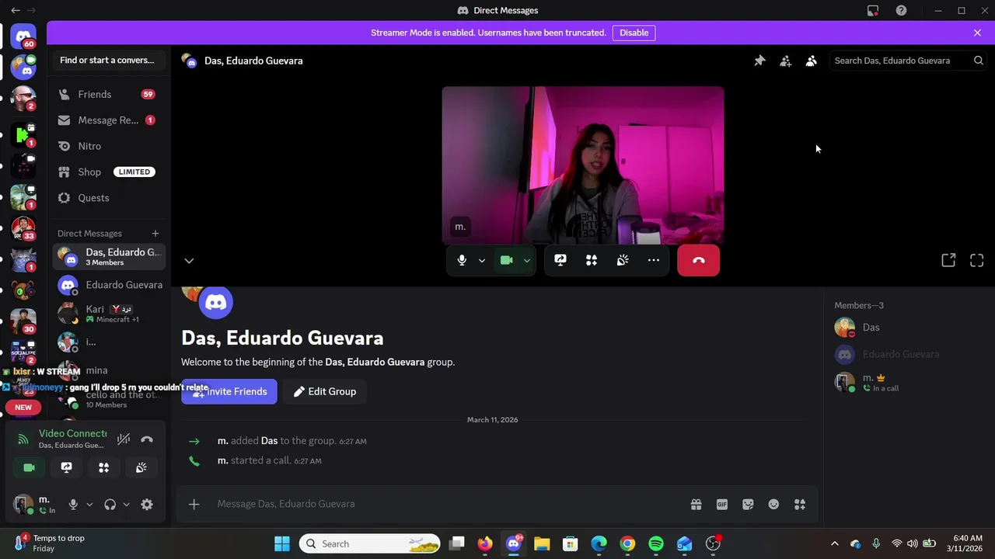Image resolution: width=995 pixels, height=559 pixels.
Task: Open the Kari direct message
Action: point(109,314)
